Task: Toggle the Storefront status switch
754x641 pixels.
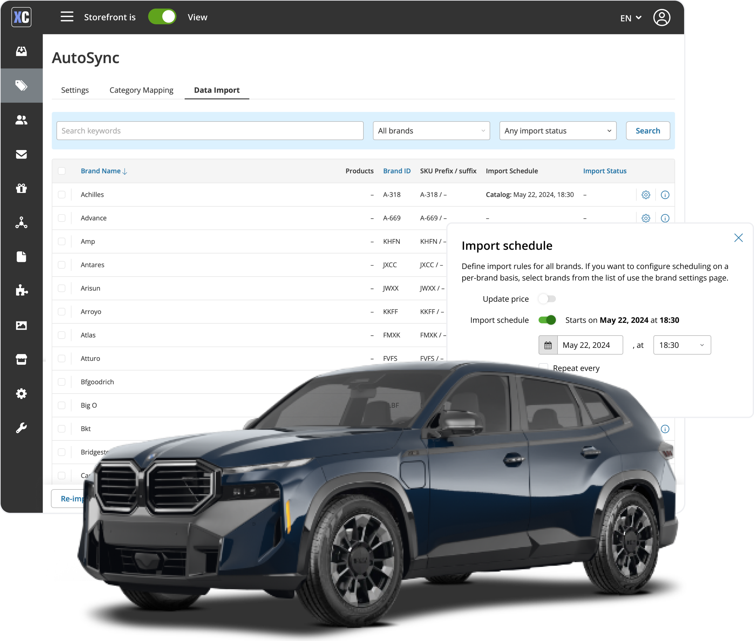Action: pyautogui.click(x=162, y=17)
